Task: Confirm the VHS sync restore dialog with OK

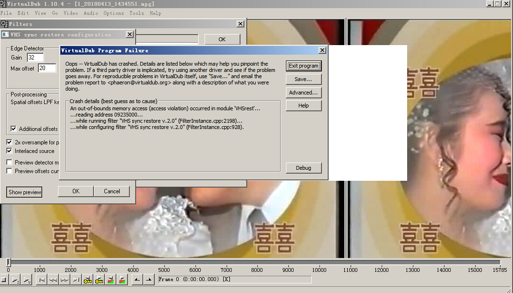Action: coord(76,191)
